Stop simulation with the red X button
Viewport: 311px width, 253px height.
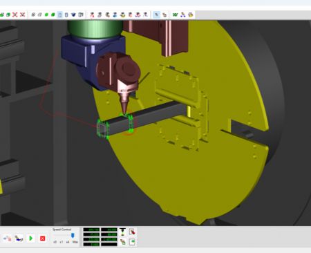tap(42, 238)
